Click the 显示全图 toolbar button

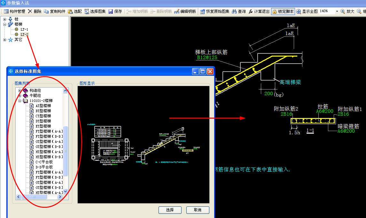tap(307, 11)
